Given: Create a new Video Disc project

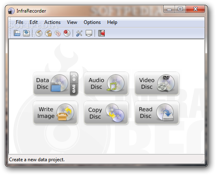Looking at the screenshot, I should coord(157,83).
